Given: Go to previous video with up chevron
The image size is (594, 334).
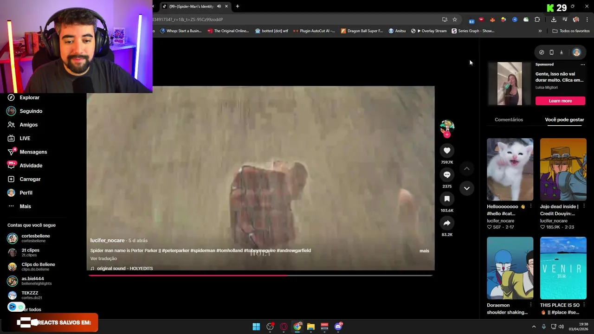Looking at the screenshot, I should [467, 168].
